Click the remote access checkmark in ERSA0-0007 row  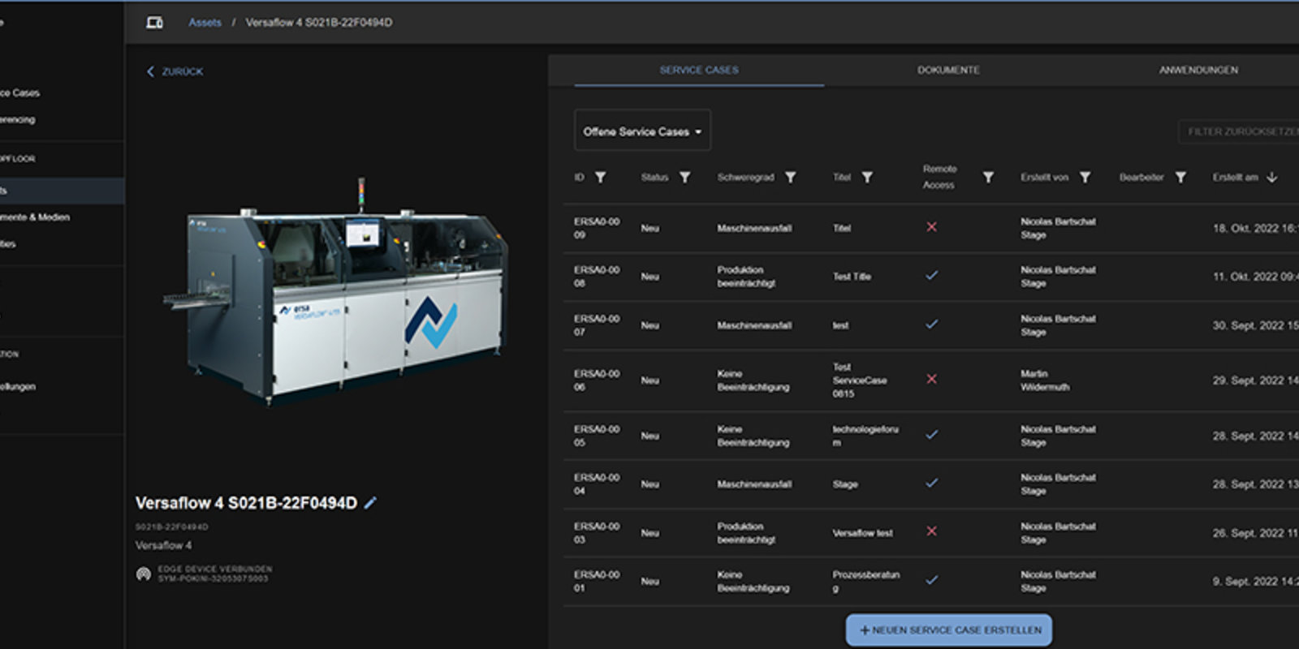click(x=931, y=324)
